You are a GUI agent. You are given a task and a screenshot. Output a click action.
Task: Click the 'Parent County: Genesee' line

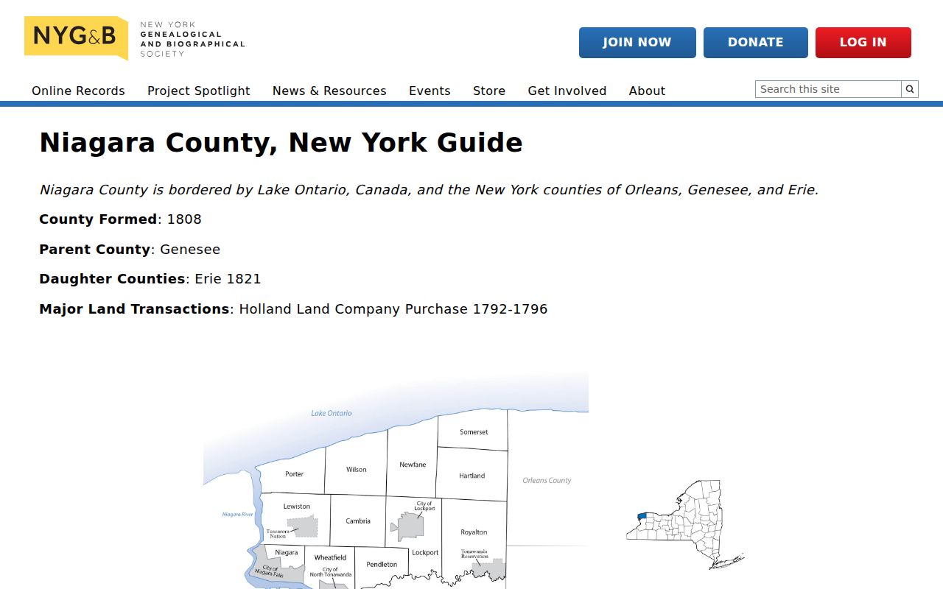[x=130, y=250]
